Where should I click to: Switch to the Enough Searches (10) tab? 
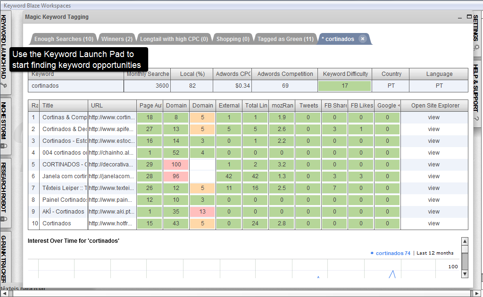click(x=64, y=39)
